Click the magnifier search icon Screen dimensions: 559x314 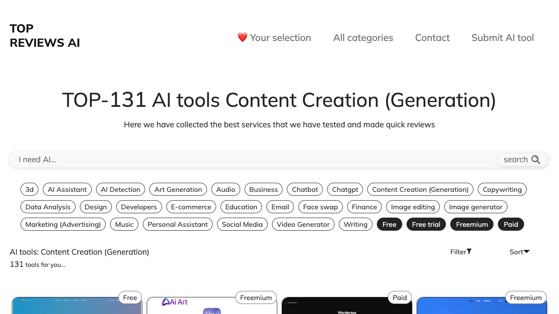pyautogui.click(x=537, y=160)
